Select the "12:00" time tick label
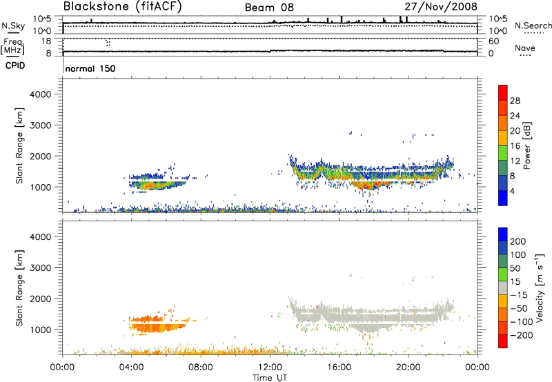Viewport: 552px width, 382px height. point(270,368)
